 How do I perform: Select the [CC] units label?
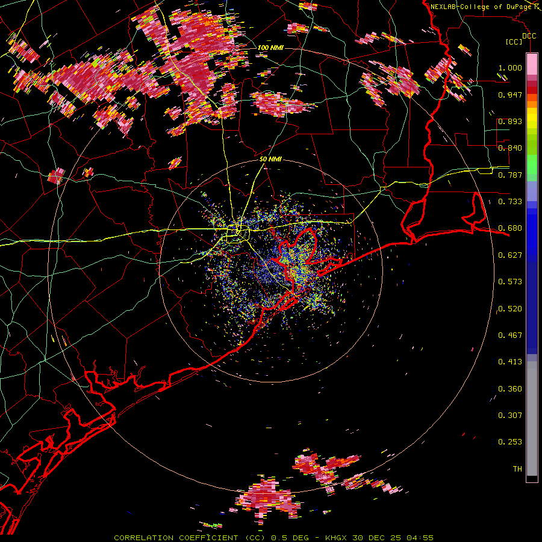point(514,42)
